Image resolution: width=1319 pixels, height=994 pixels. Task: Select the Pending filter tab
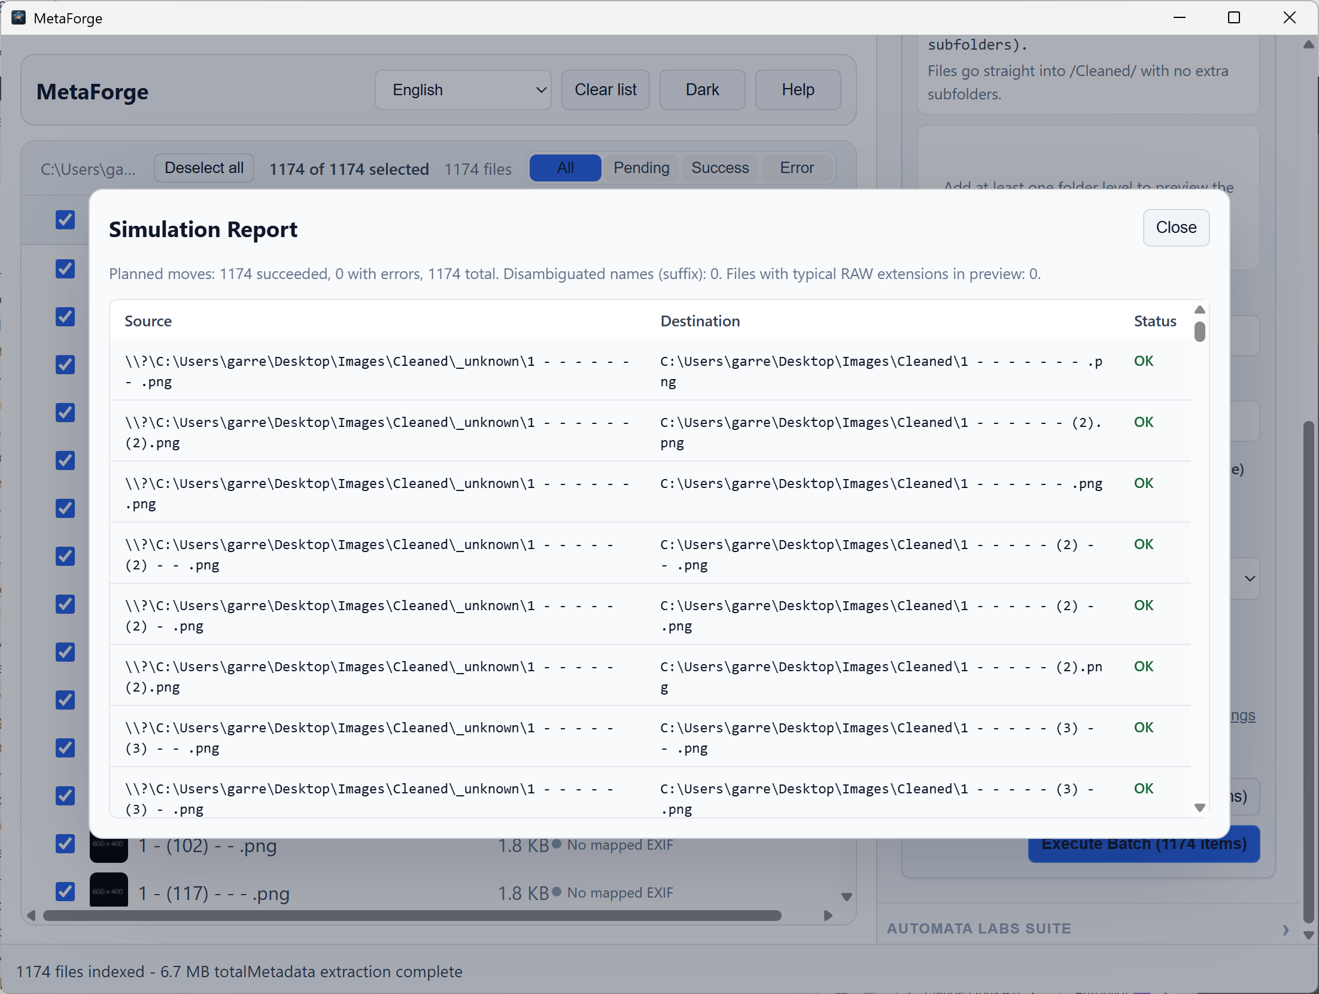pyautogui.click(x=642, y=168)
